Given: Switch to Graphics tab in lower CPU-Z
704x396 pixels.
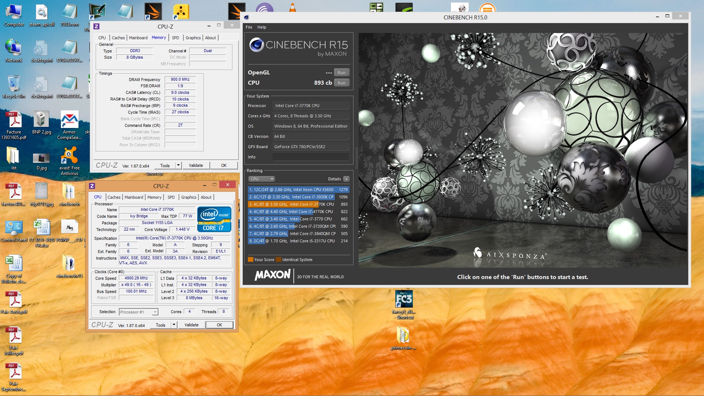Looking at the screenshot, I should pos(189,197).
